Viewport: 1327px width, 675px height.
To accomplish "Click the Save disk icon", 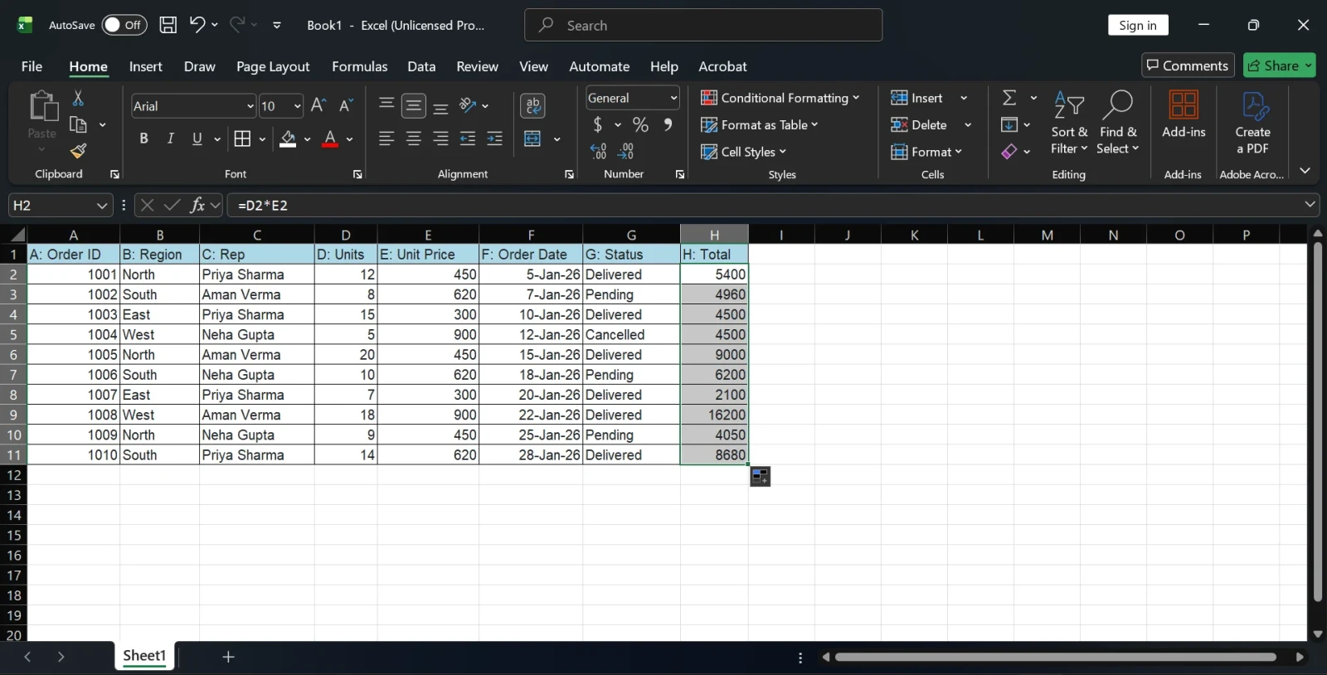I will 168,25.
